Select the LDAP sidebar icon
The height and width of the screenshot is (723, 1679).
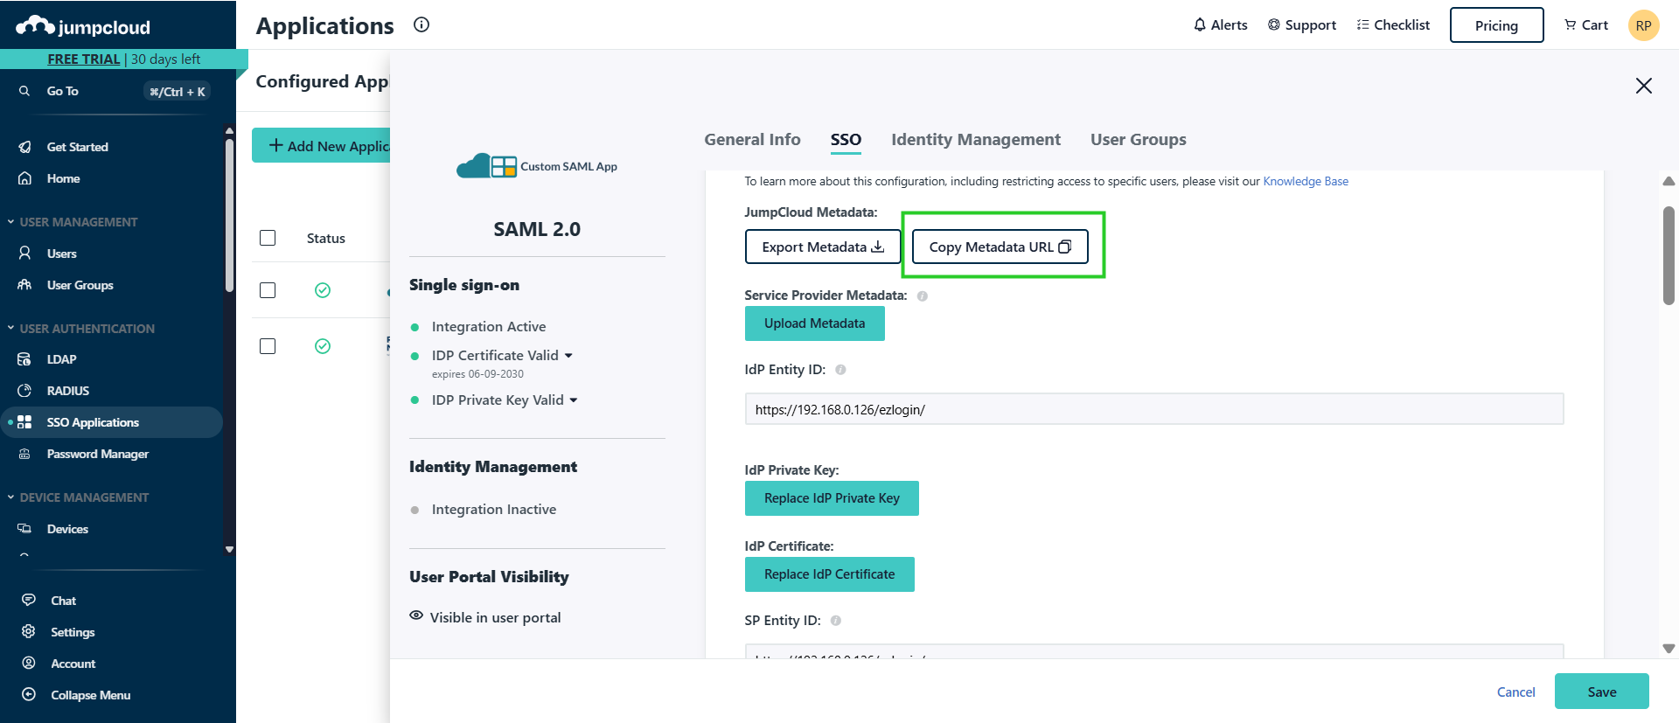pyautogui.click(x=24, y=359)
